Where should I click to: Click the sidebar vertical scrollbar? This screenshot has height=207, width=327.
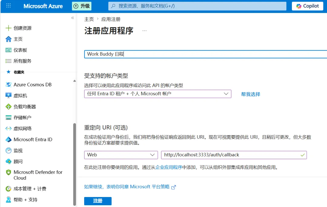pyautogui.click(x=74, y=164)
